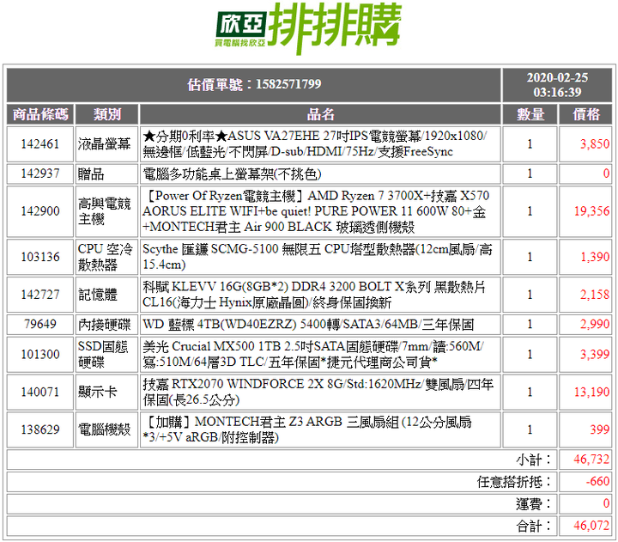
Task: Click MONTECH Z3 ARGB fan product name
Action: pyautogui.click(x=307, y=429)
